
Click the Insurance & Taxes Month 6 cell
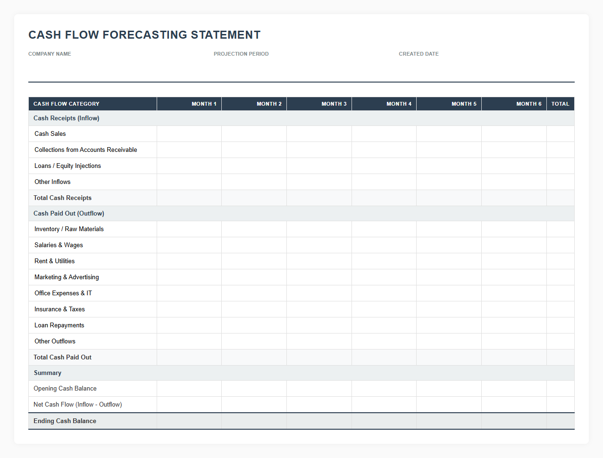coord(514,309)
